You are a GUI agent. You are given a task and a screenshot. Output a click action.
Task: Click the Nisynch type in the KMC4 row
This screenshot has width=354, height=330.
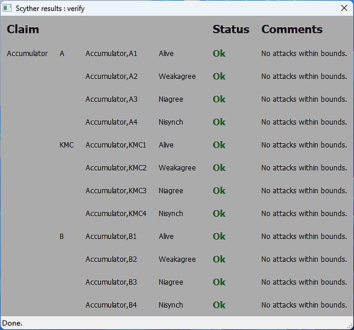coord(171,214)
